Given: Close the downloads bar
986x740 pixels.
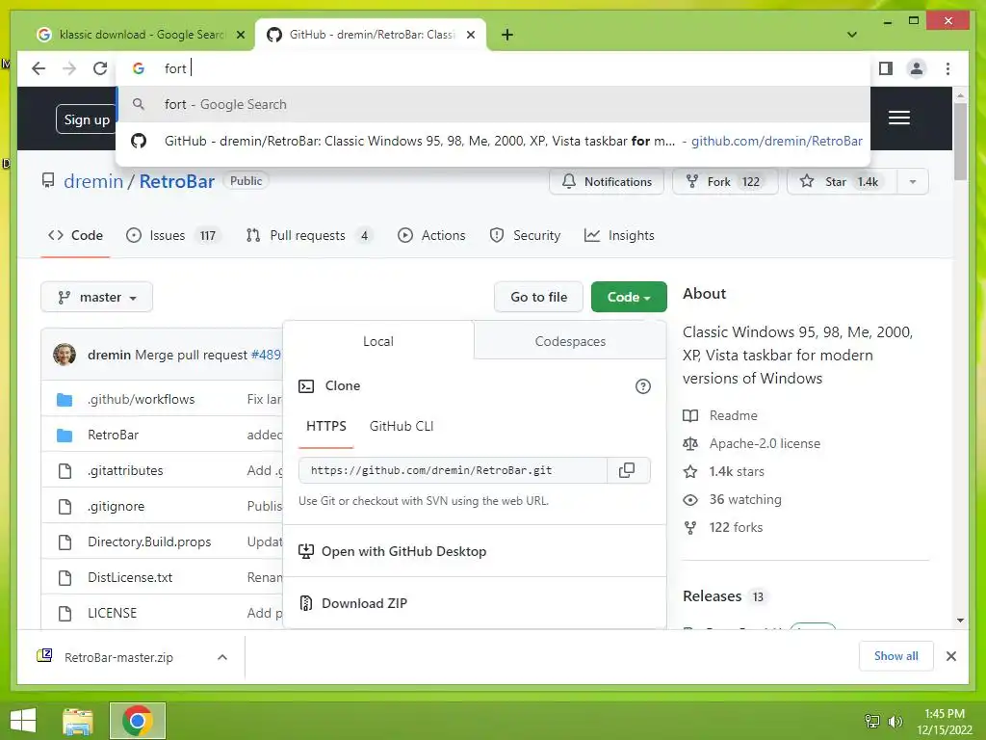Looking at the screenshot, I should pos(950,656).
